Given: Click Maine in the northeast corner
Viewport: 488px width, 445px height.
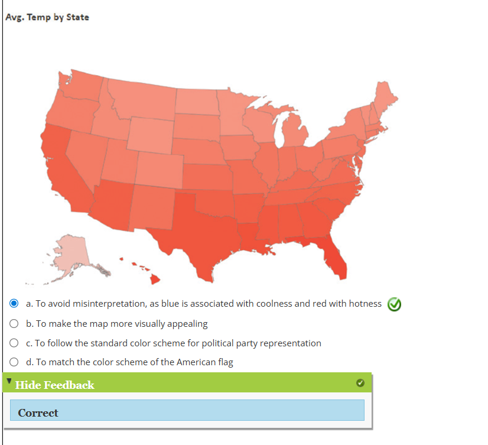Looking at the screenshot, I should (385, 95).
